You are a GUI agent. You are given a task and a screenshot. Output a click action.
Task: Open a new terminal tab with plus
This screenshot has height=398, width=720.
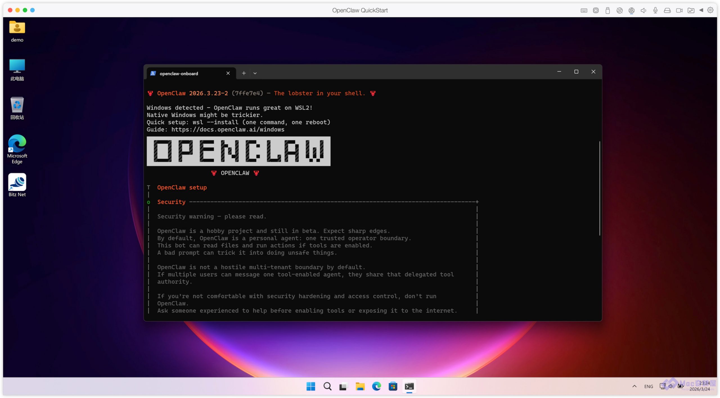244,73
